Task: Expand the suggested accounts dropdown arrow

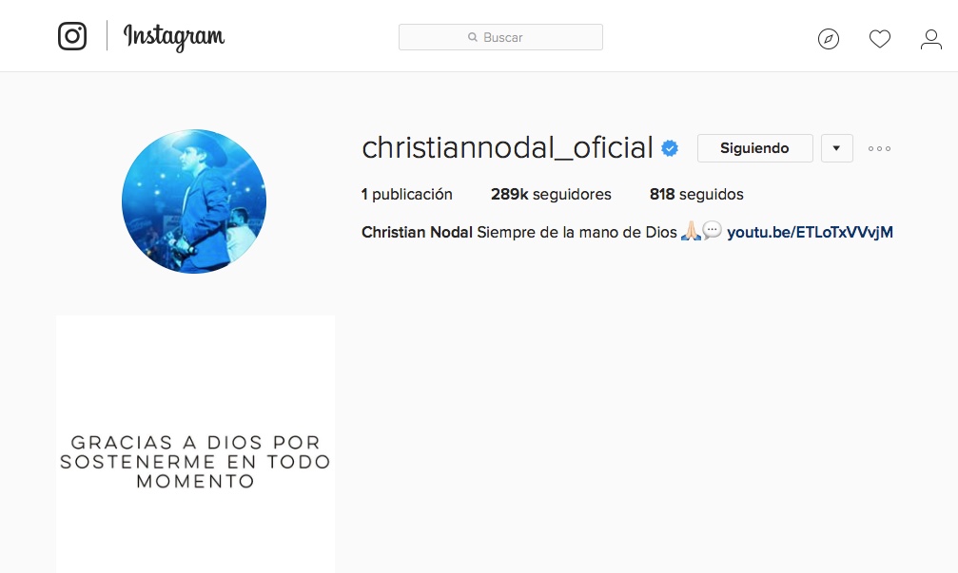Action: (x=836, y=148)
